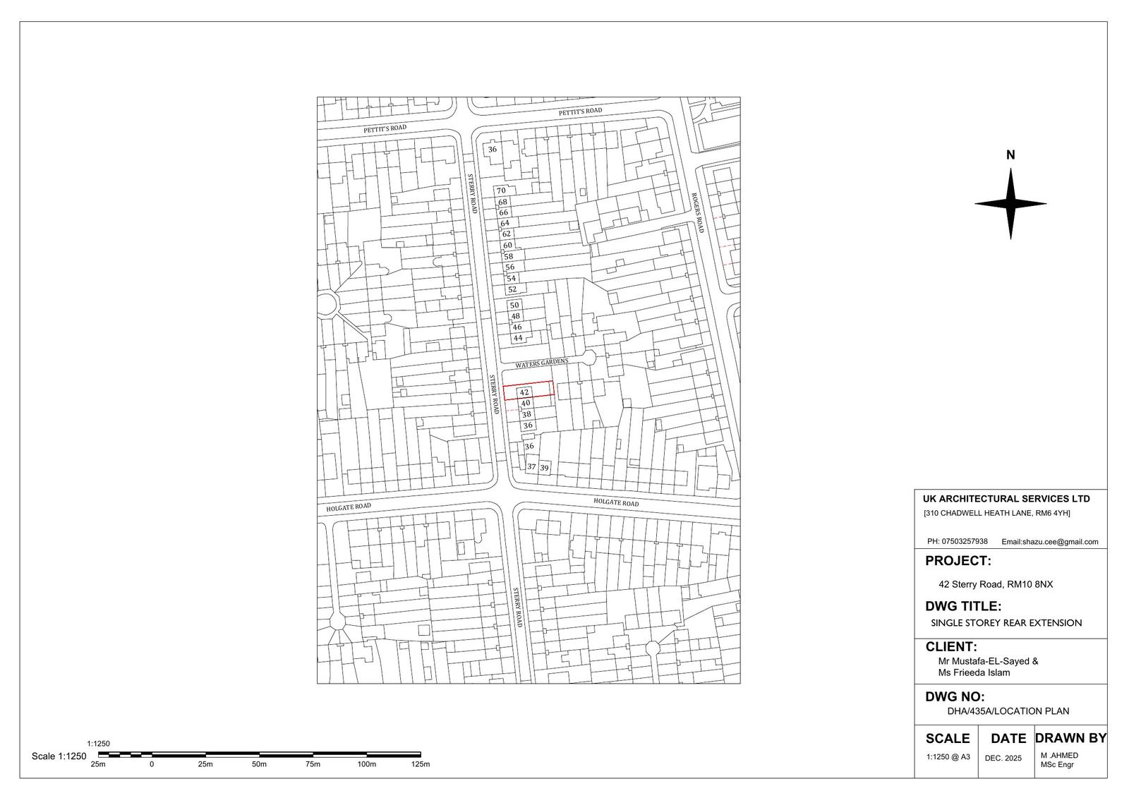Click house number "38" on the map
Image resolution: width=1129 pixels, height=798 pixels.
coord(526,415)
